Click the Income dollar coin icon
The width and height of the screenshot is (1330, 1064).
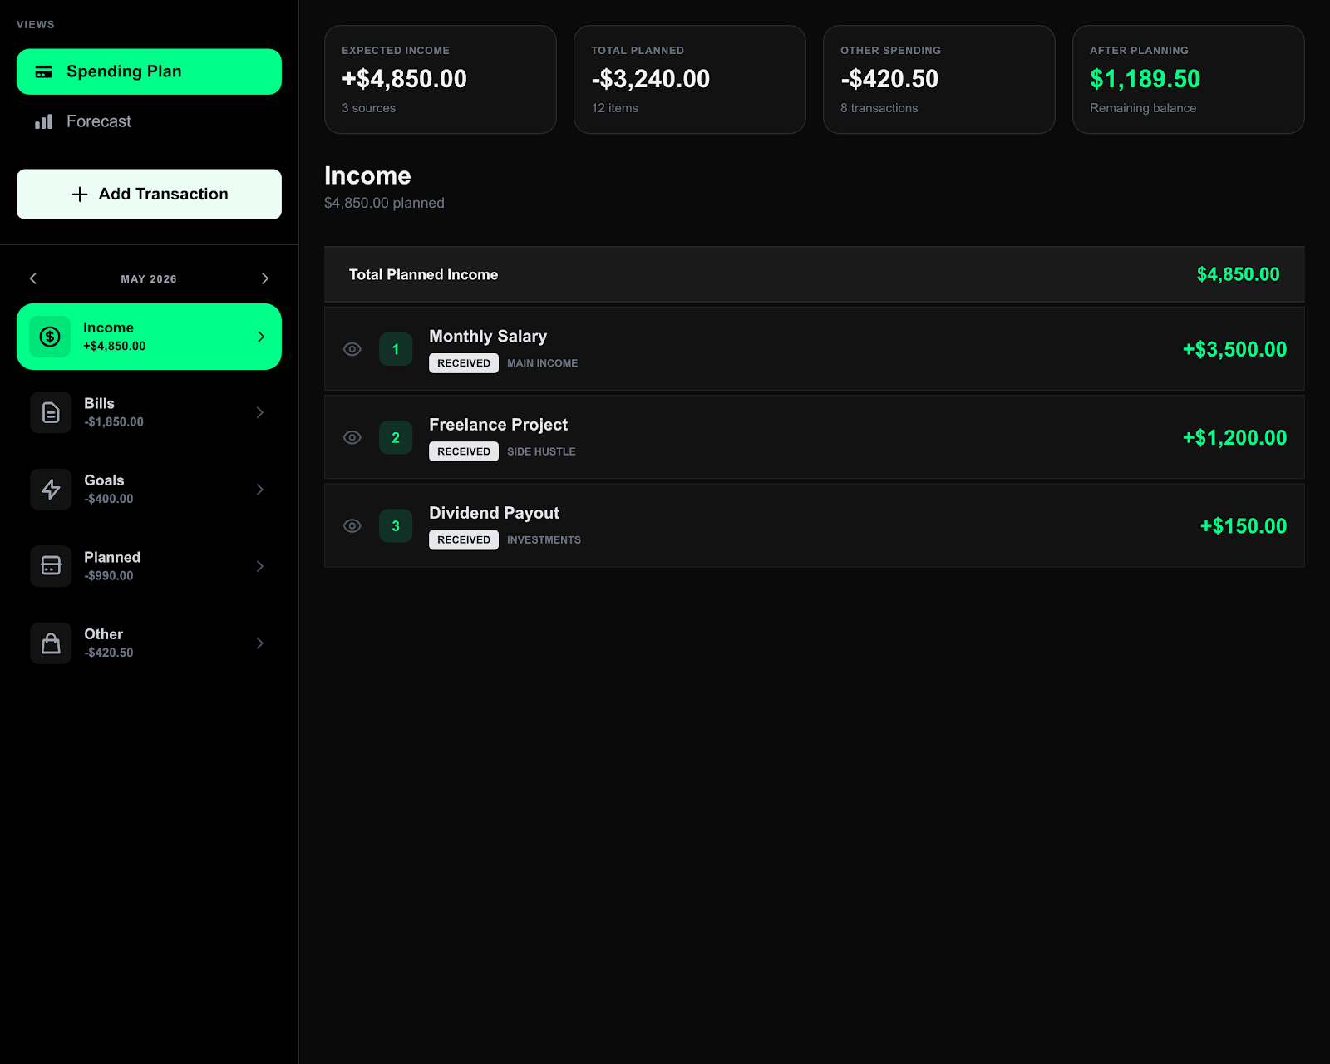pos(50,337)
